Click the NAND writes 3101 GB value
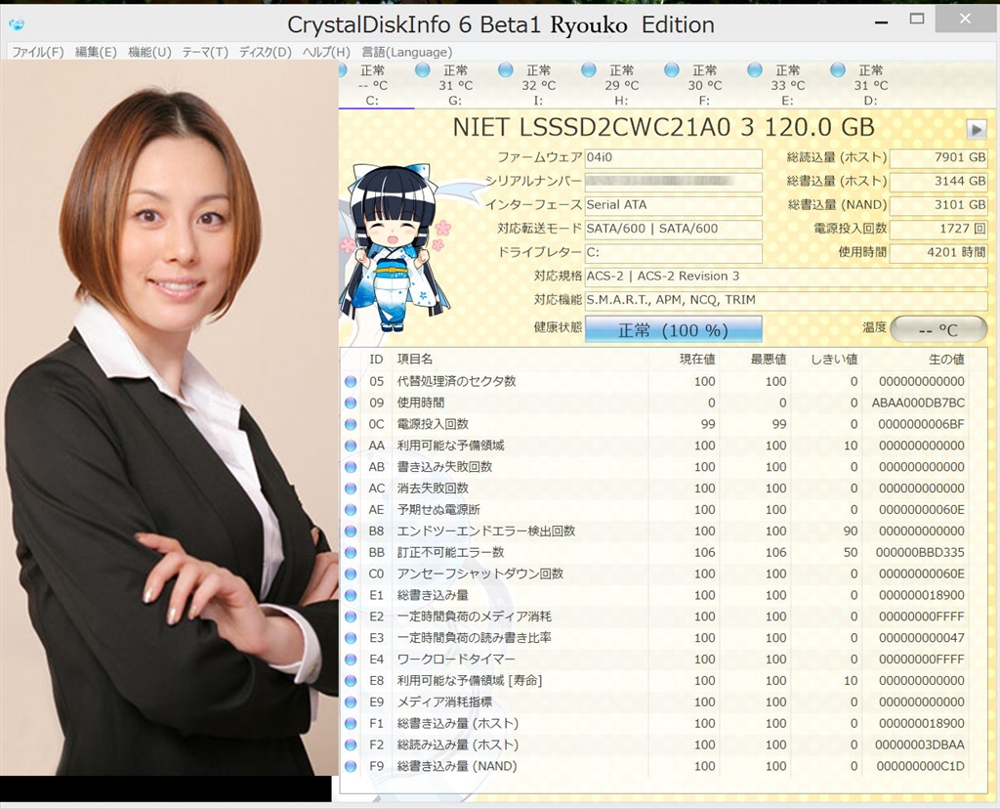Screen dimensions: 1000x809 point(938,205)
